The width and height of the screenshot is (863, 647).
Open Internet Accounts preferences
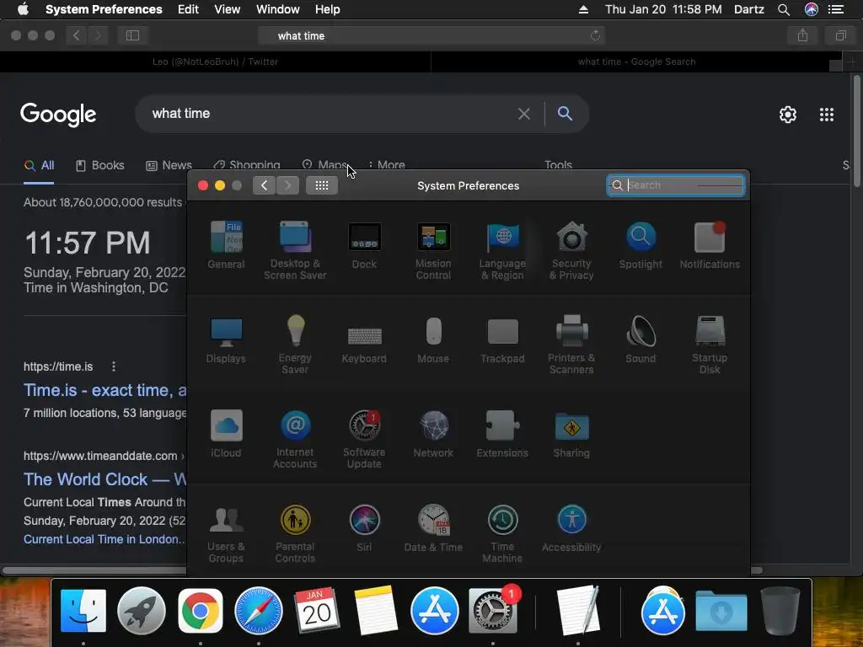click(295, 439)
